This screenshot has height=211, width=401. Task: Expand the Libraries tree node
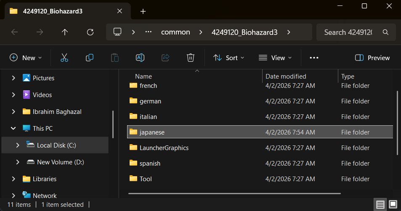[x=13, y=179]
